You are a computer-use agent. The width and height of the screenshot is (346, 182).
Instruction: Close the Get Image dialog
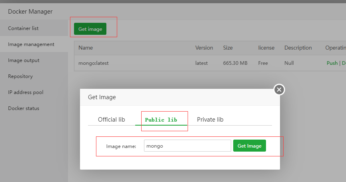(279, 90)
